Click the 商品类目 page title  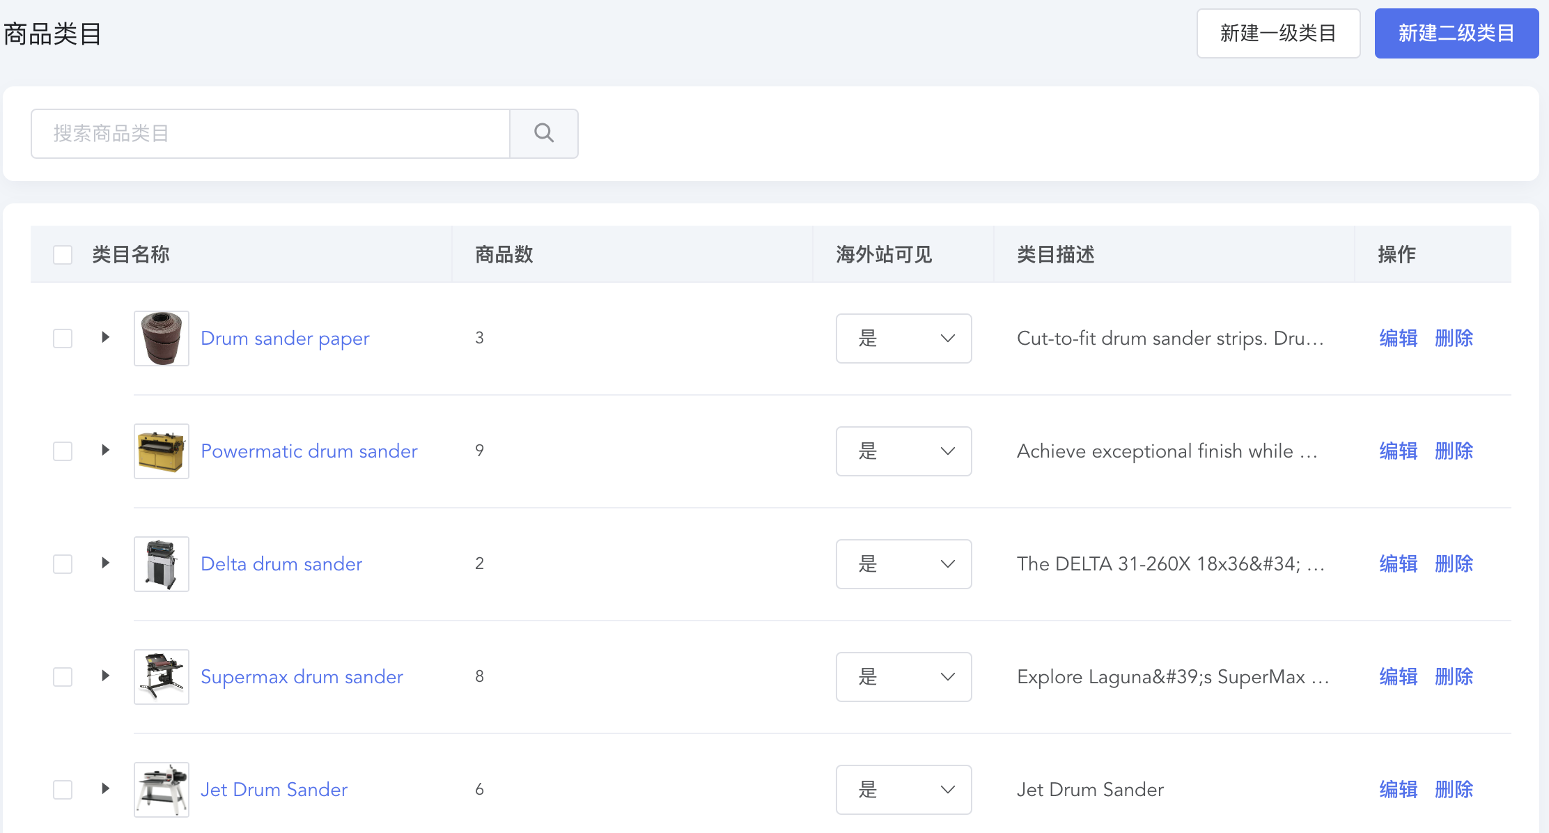pos(53,33)
